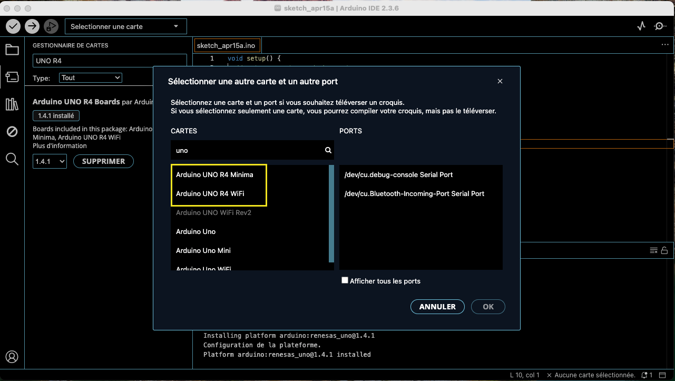Expand the Selectionner une carte dropdown
675x381 pixels.
click(x=125, y=26)
